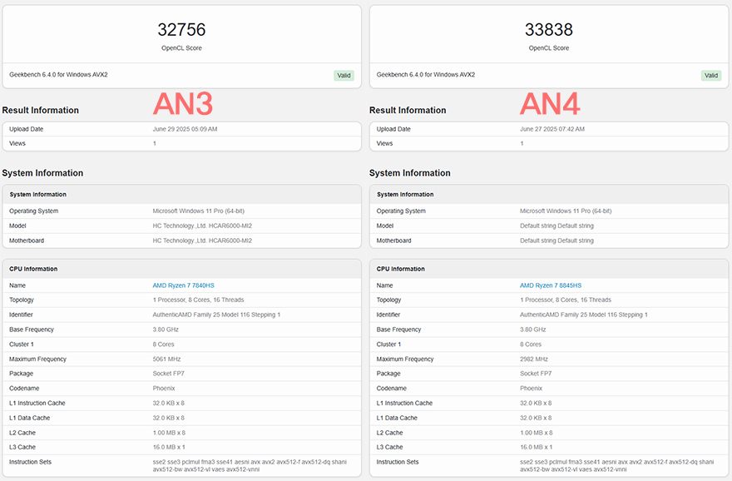The height and width of the screenshot is (481, 732).
Task: Click the 3.80 GHz base frequency in the 8845HS result
Action: click(533, 330)
